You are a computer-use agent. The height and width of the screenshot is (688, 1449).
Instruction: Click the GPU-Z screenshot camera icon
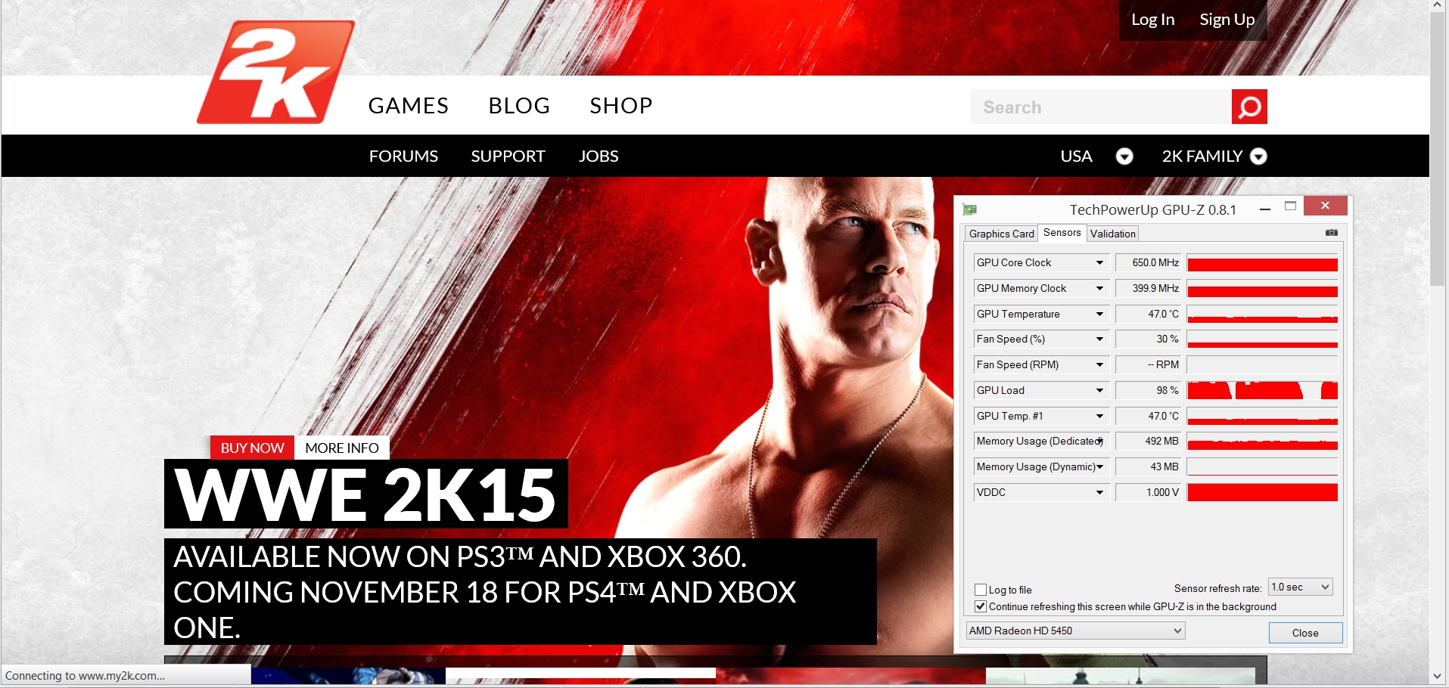(x=1331, y=233)
